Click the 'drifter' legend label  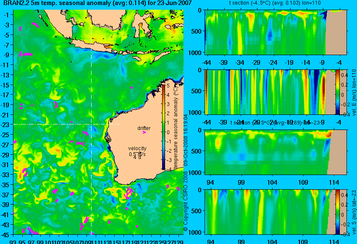point(144,128)
